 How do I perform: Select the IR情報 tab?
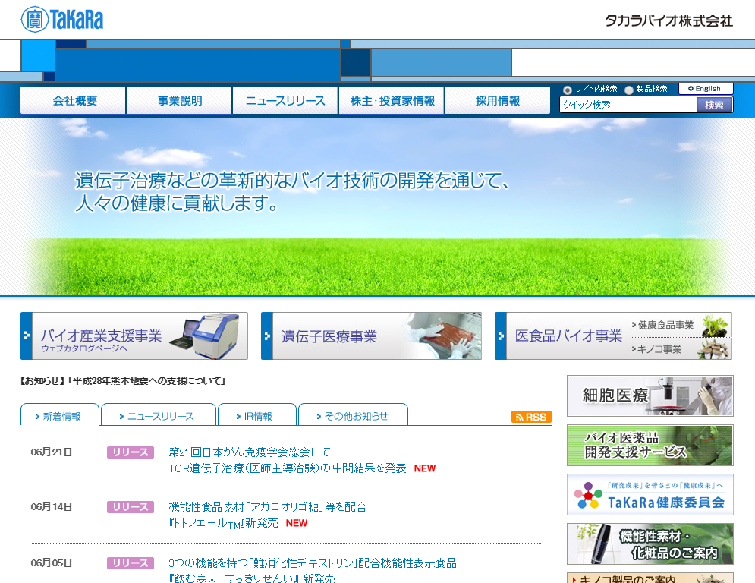(256, 416)
